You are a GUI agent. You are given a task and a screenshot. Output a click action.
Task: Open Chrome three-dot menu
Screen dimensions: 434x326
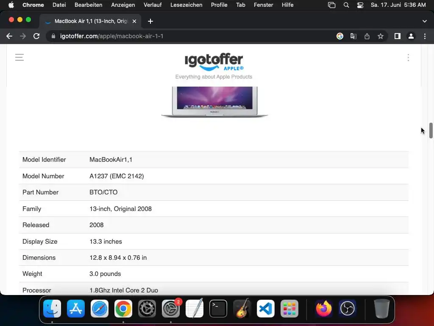click(425, 36)
